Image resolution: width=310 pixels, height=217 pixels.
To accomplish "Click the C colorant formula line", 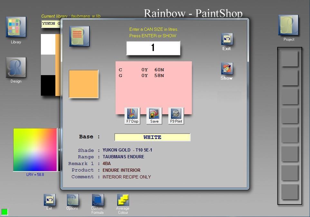I will coord(141,70).
